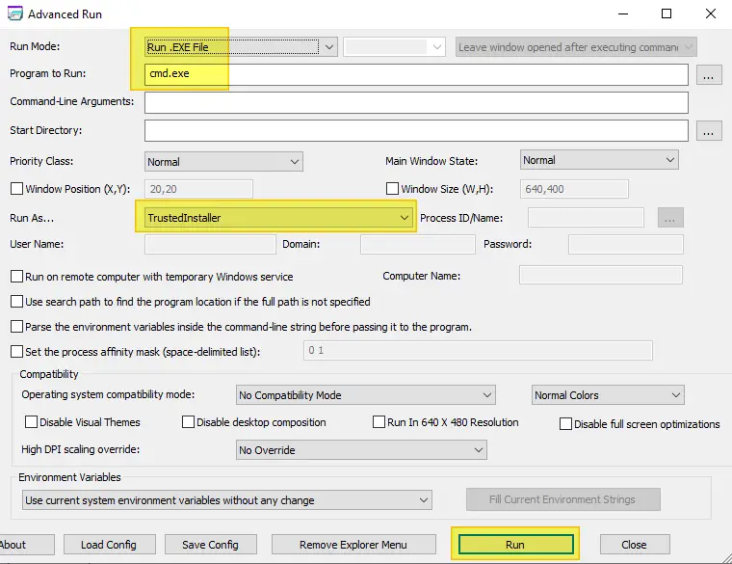Open the Environment Variables dropdown
The width and height of the screenshot is (732, 564).
click(227, 500)
